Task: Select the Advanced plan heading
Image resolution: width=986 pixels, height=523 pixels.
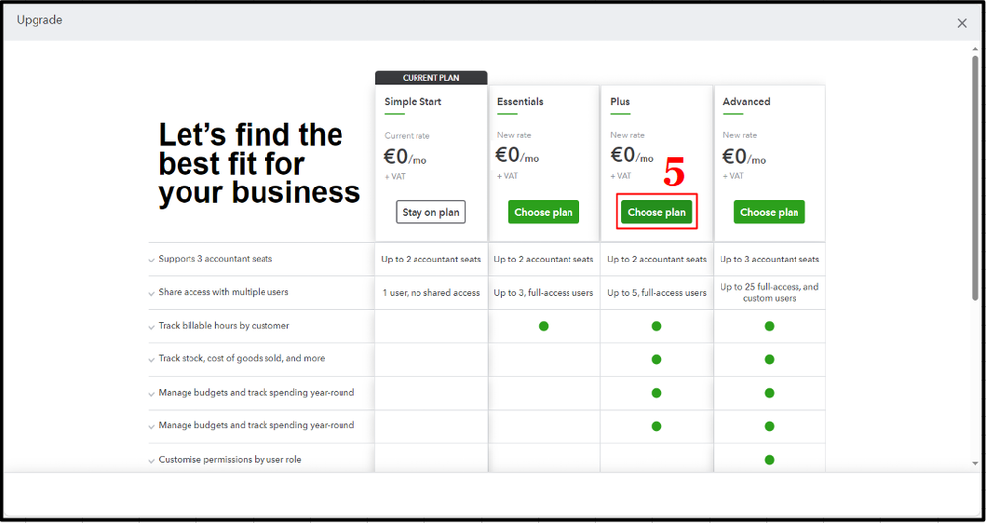Action: click(x=746, y=102)
